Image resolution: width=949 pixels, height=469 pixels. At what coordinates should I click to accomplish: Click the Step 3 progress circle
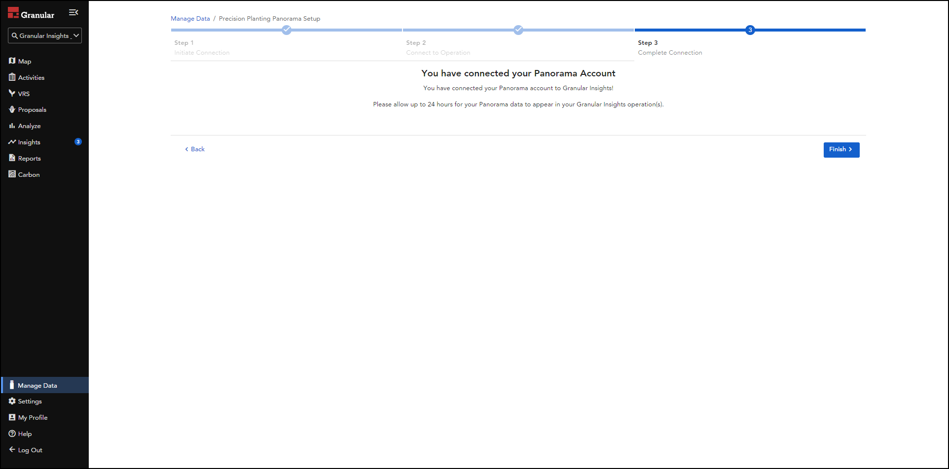tap(750, 30)
